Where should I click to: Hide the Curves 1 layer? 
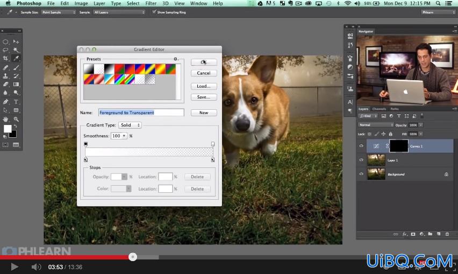click(361, 146)
